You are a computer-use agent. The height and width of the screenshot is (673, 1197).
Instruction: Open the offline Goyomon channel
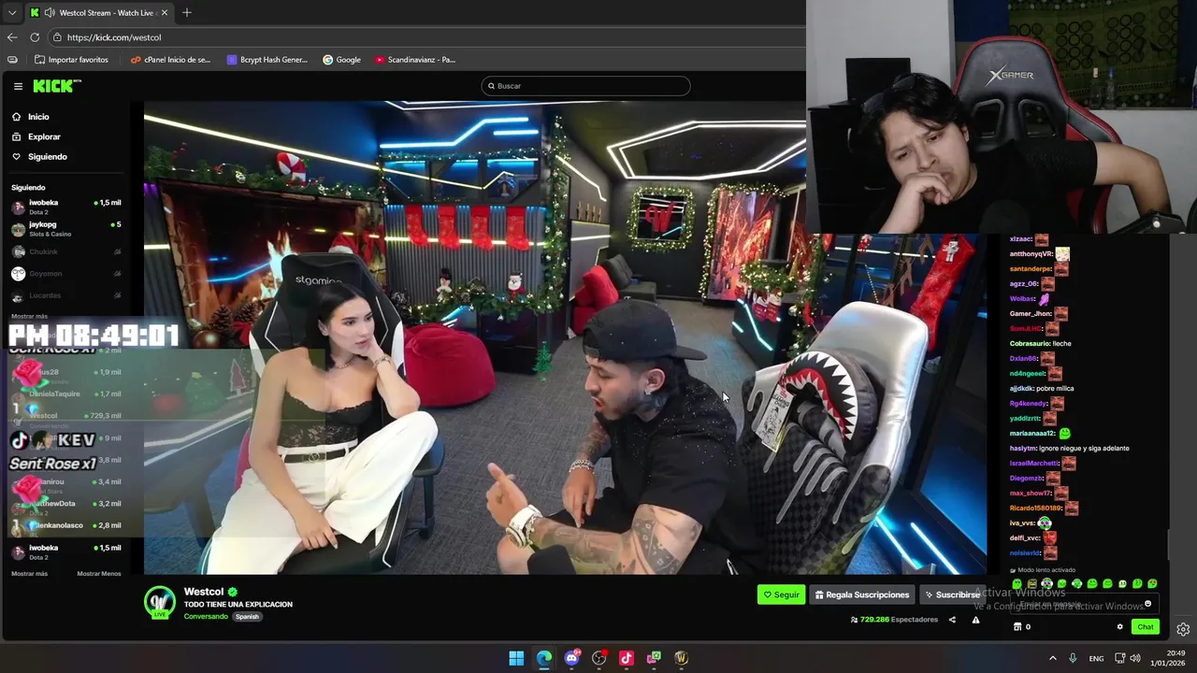click(65, 274)
